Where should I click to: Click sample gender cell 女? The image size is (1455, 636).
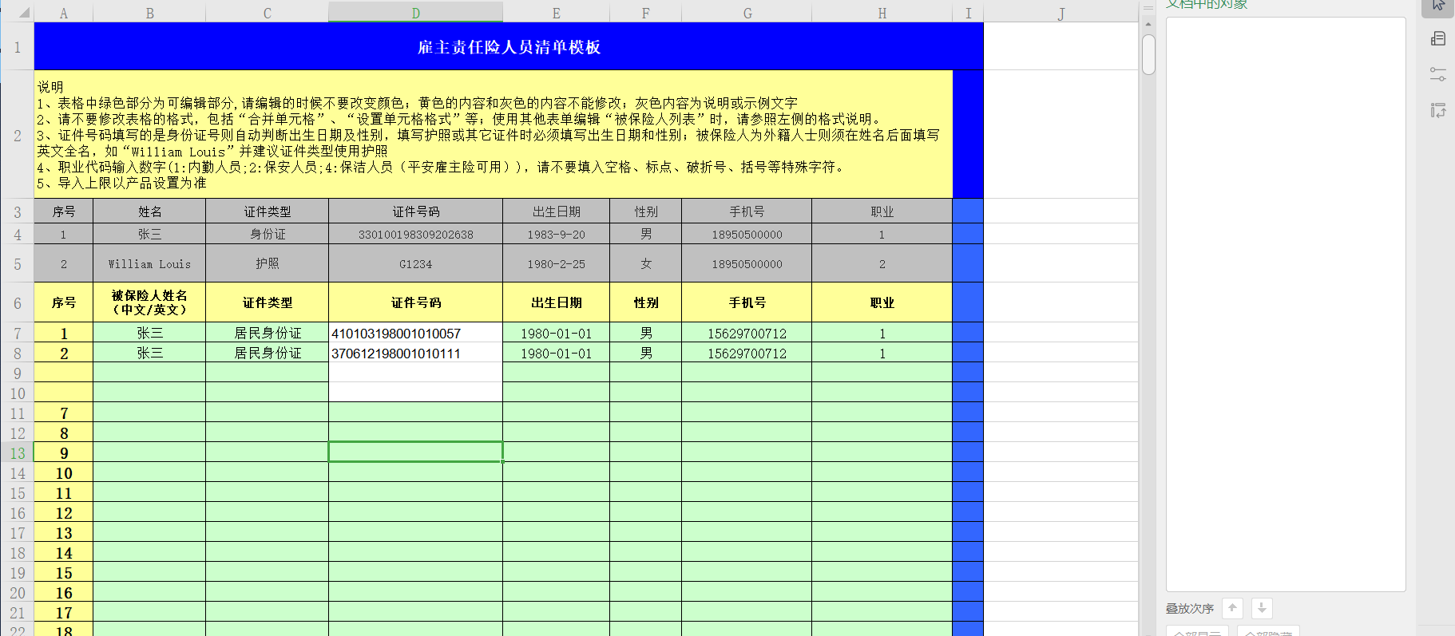pos(645,263)
